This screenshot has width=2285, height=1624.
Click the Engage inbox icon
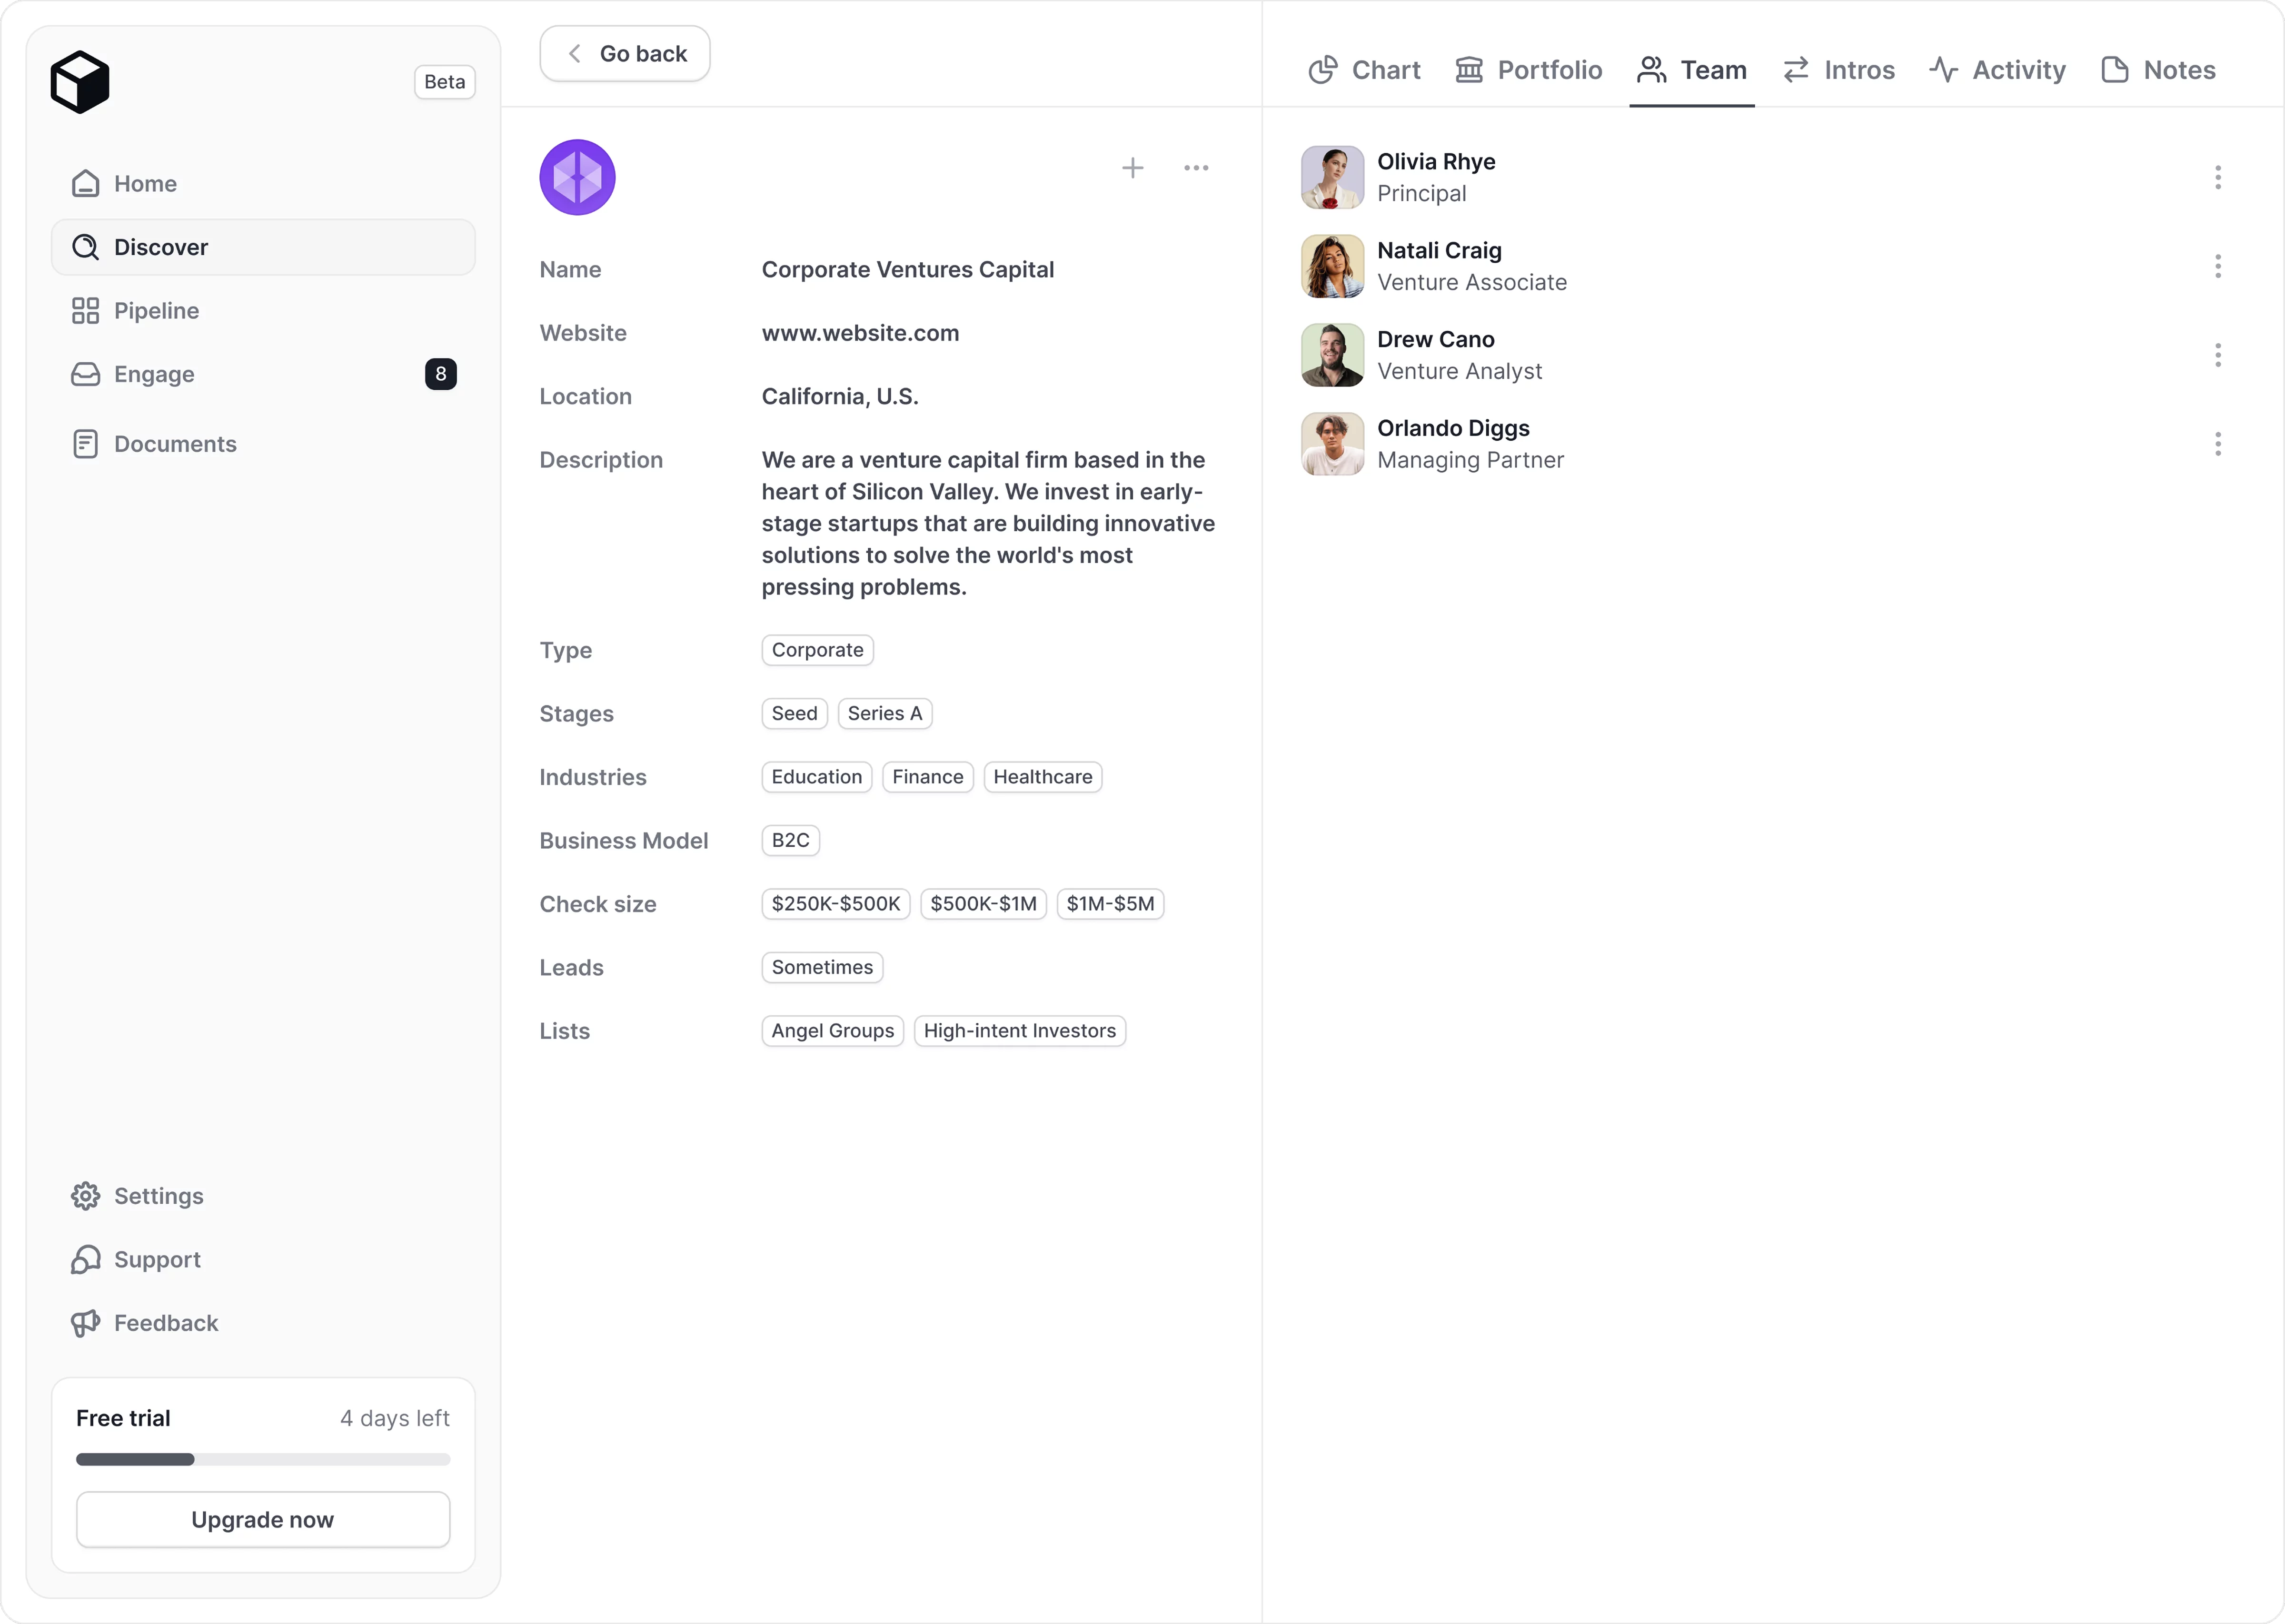(x=86, y=374)
